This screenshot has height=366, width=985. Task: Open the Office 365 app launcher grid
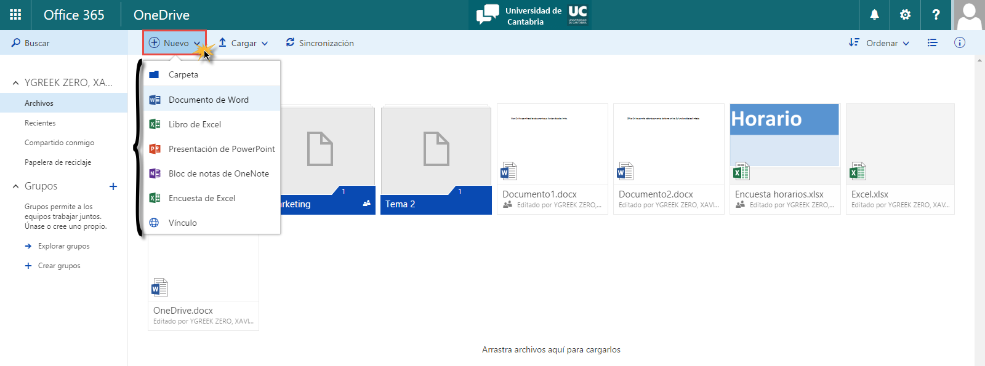pyautogui.click(x=15, y=15)
